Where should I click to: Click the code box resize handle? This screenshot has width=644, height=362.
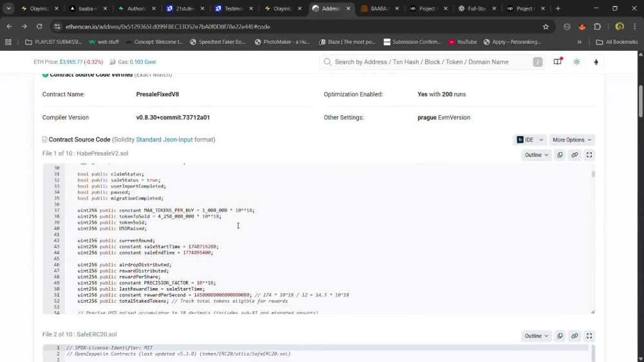[592, 312]
